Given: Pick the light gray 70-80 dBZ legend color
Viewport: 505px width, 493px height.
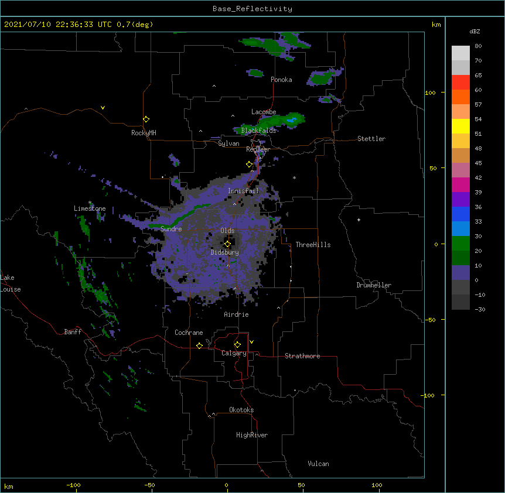Looking at the screenshot, I should [x=460, y=53].
